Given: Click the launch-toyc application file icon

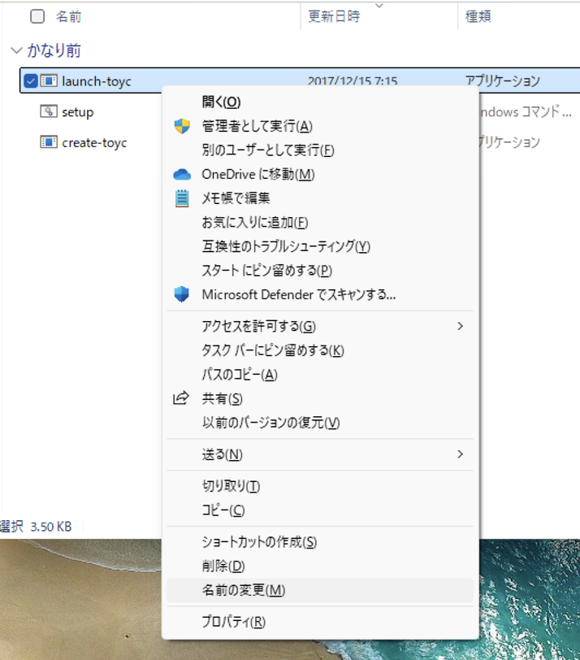Looking at the screenshot, I should (x=49, y=80).
